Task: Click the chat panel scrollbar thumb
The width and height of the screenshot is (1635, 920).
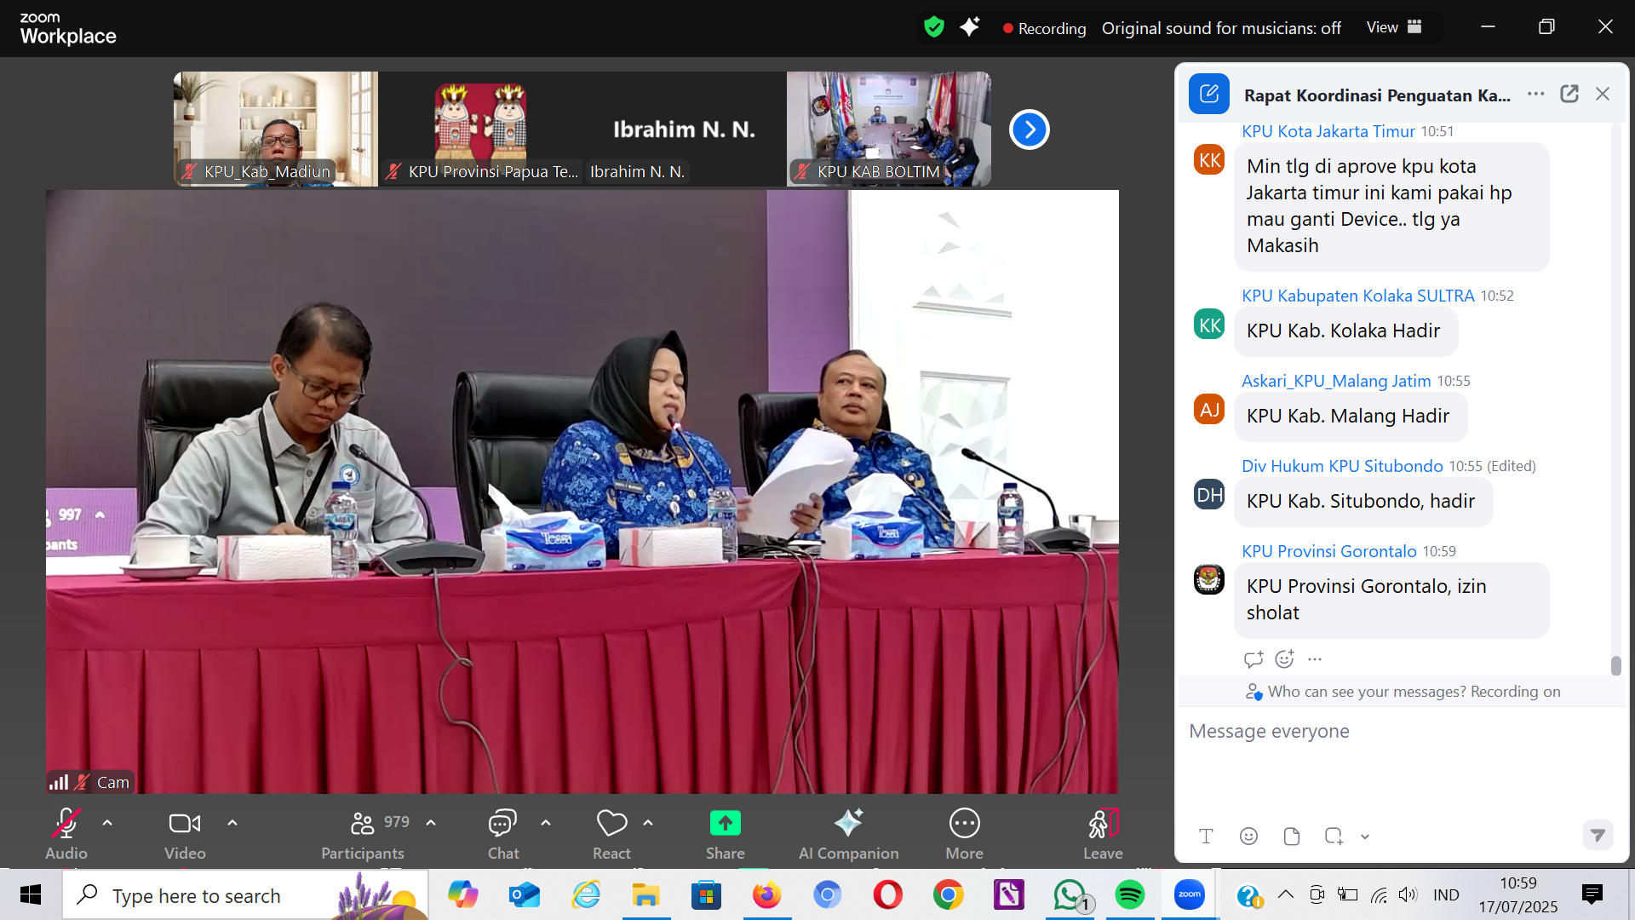Action: (x=1615, y=665)
